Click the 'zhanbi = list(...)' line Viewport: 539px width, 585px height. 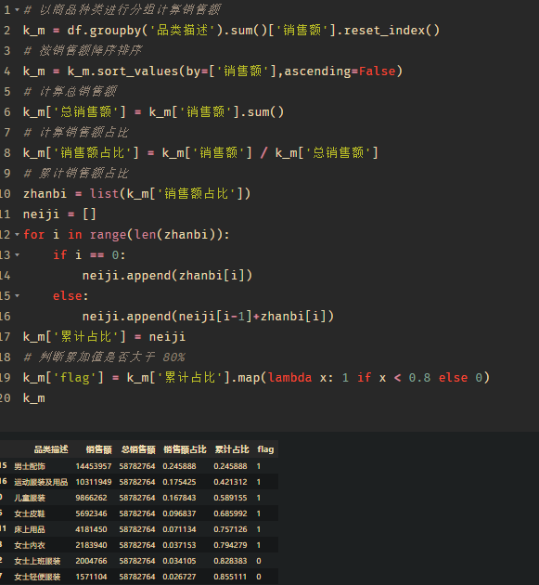coord(136,194)
